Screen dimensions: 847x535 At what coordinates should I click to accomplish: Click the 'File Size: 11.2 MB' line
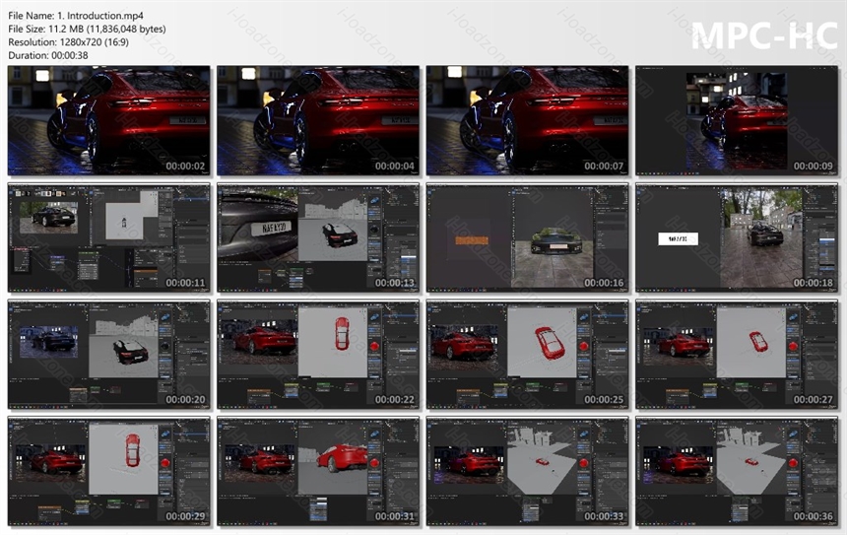87,29
